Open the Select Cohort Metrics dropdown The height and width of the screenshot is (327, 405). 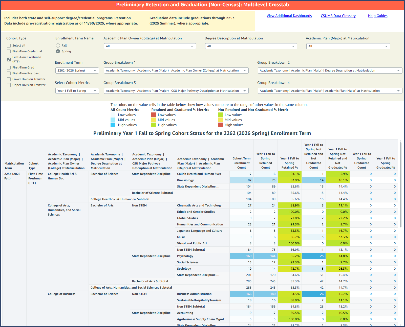77,90
